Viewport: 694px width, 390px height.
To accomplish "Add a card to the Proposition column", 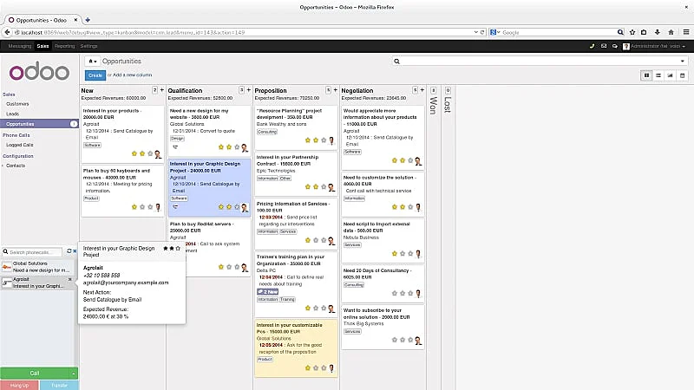I will click(x=336, y=90).
